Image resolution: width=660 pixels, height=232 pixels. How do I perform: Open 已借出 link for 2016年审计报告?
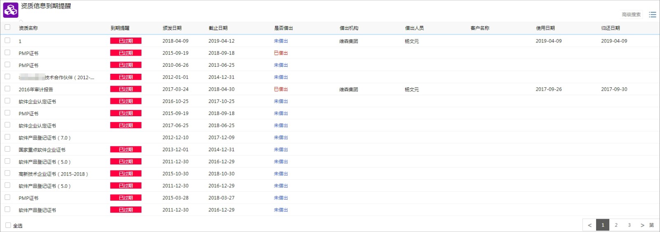281,89
